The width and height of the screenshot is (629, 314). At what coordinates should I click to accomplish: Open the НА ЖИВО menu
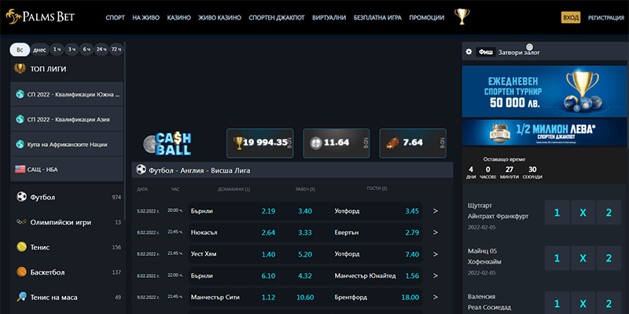(x=146, y=17)
